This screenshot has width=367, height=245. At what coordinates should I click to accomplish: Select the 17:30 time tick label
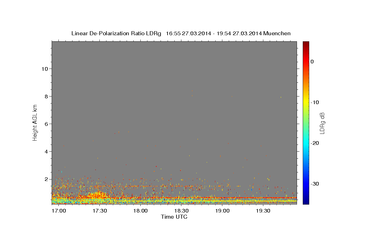100,211
